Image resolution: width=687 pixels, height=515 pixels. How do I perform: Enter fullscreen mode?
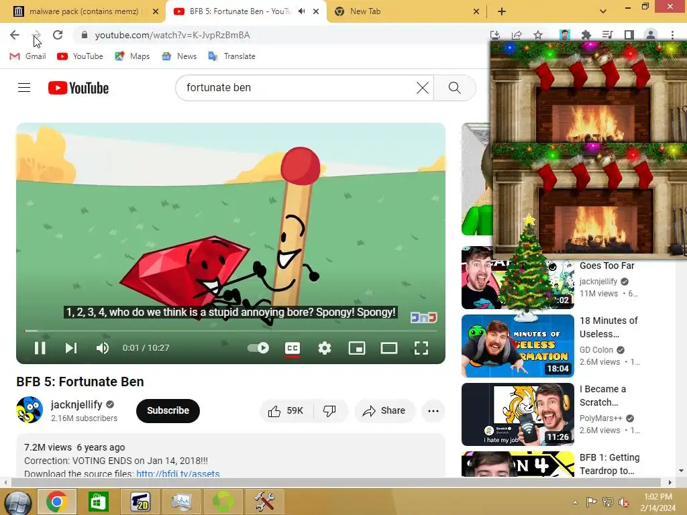pos(421,348)
